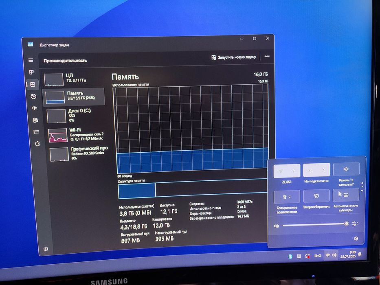Switch input language via ENG indicator

317,256
